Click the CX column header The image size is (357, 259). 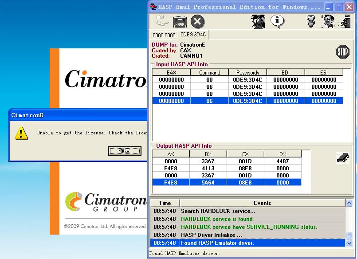(x=245, y=154)
